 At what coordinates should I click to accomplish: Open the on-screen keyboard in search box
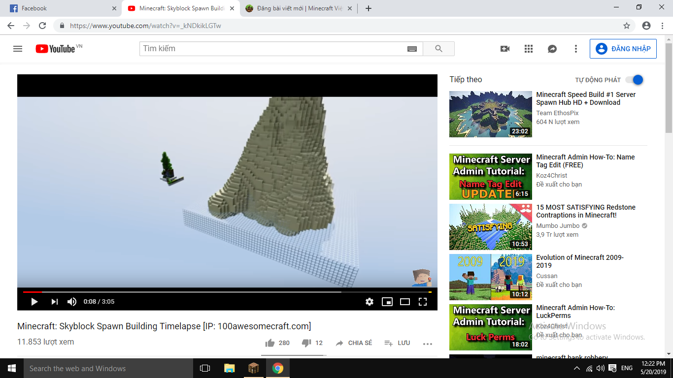point(412,49)
